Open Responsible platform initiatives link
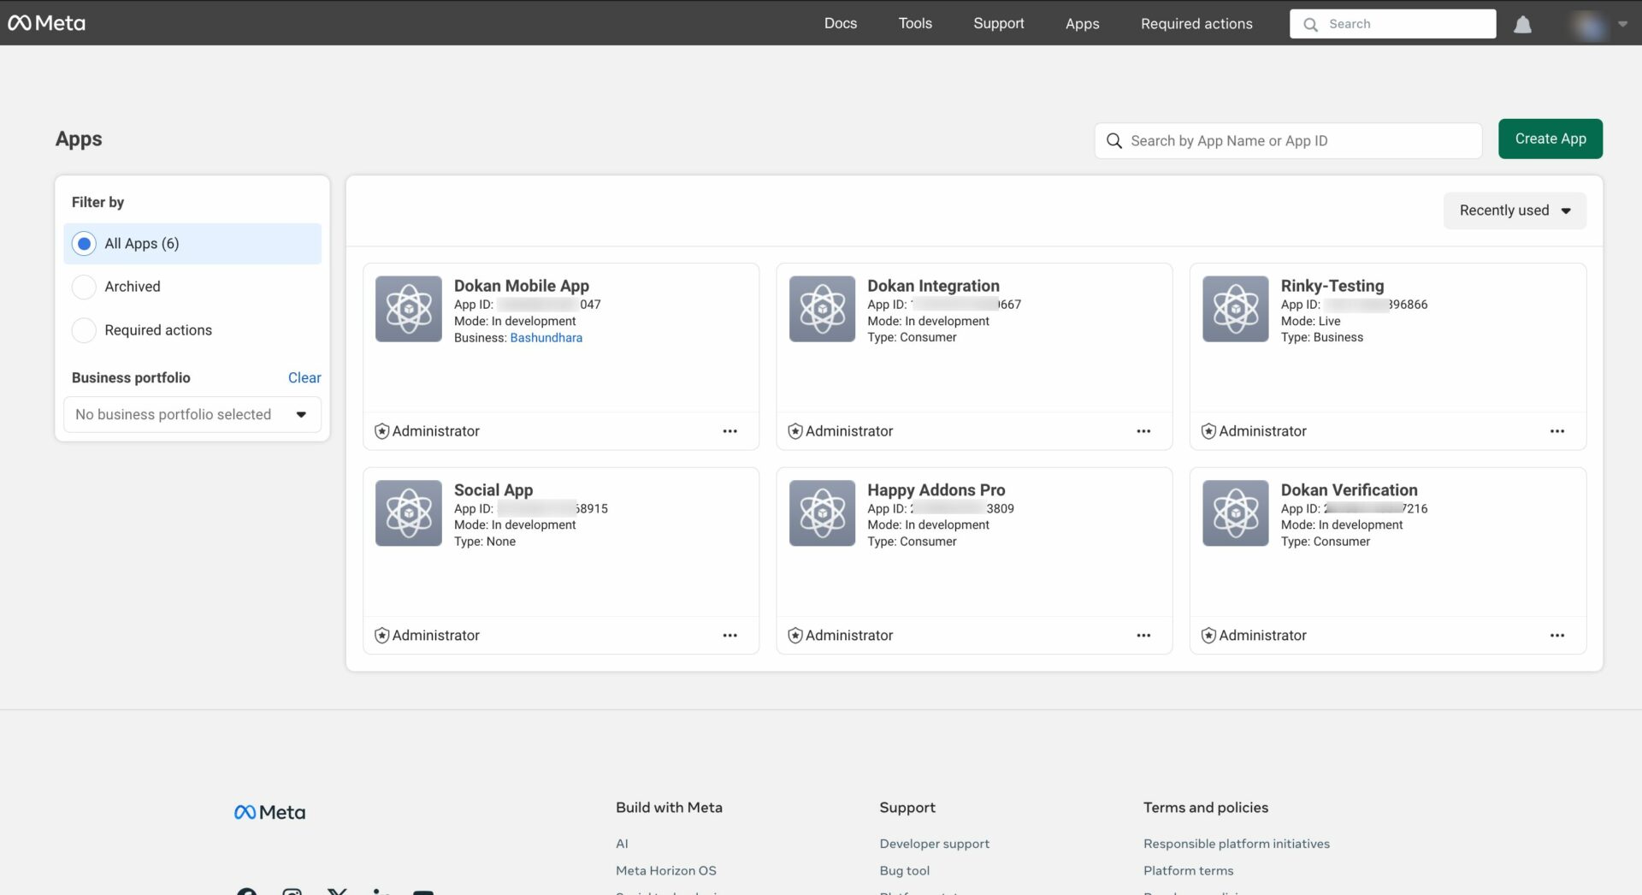The height and width of the screenshot is (895, 1642). (x=1236, y=844)
